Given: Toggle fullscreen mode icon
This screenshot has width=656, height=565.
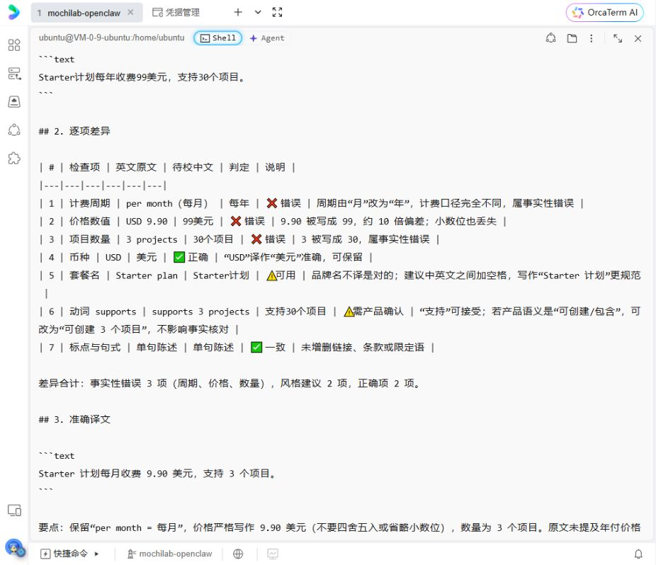Looking at the screenshot, I should (x=277, y=12).
